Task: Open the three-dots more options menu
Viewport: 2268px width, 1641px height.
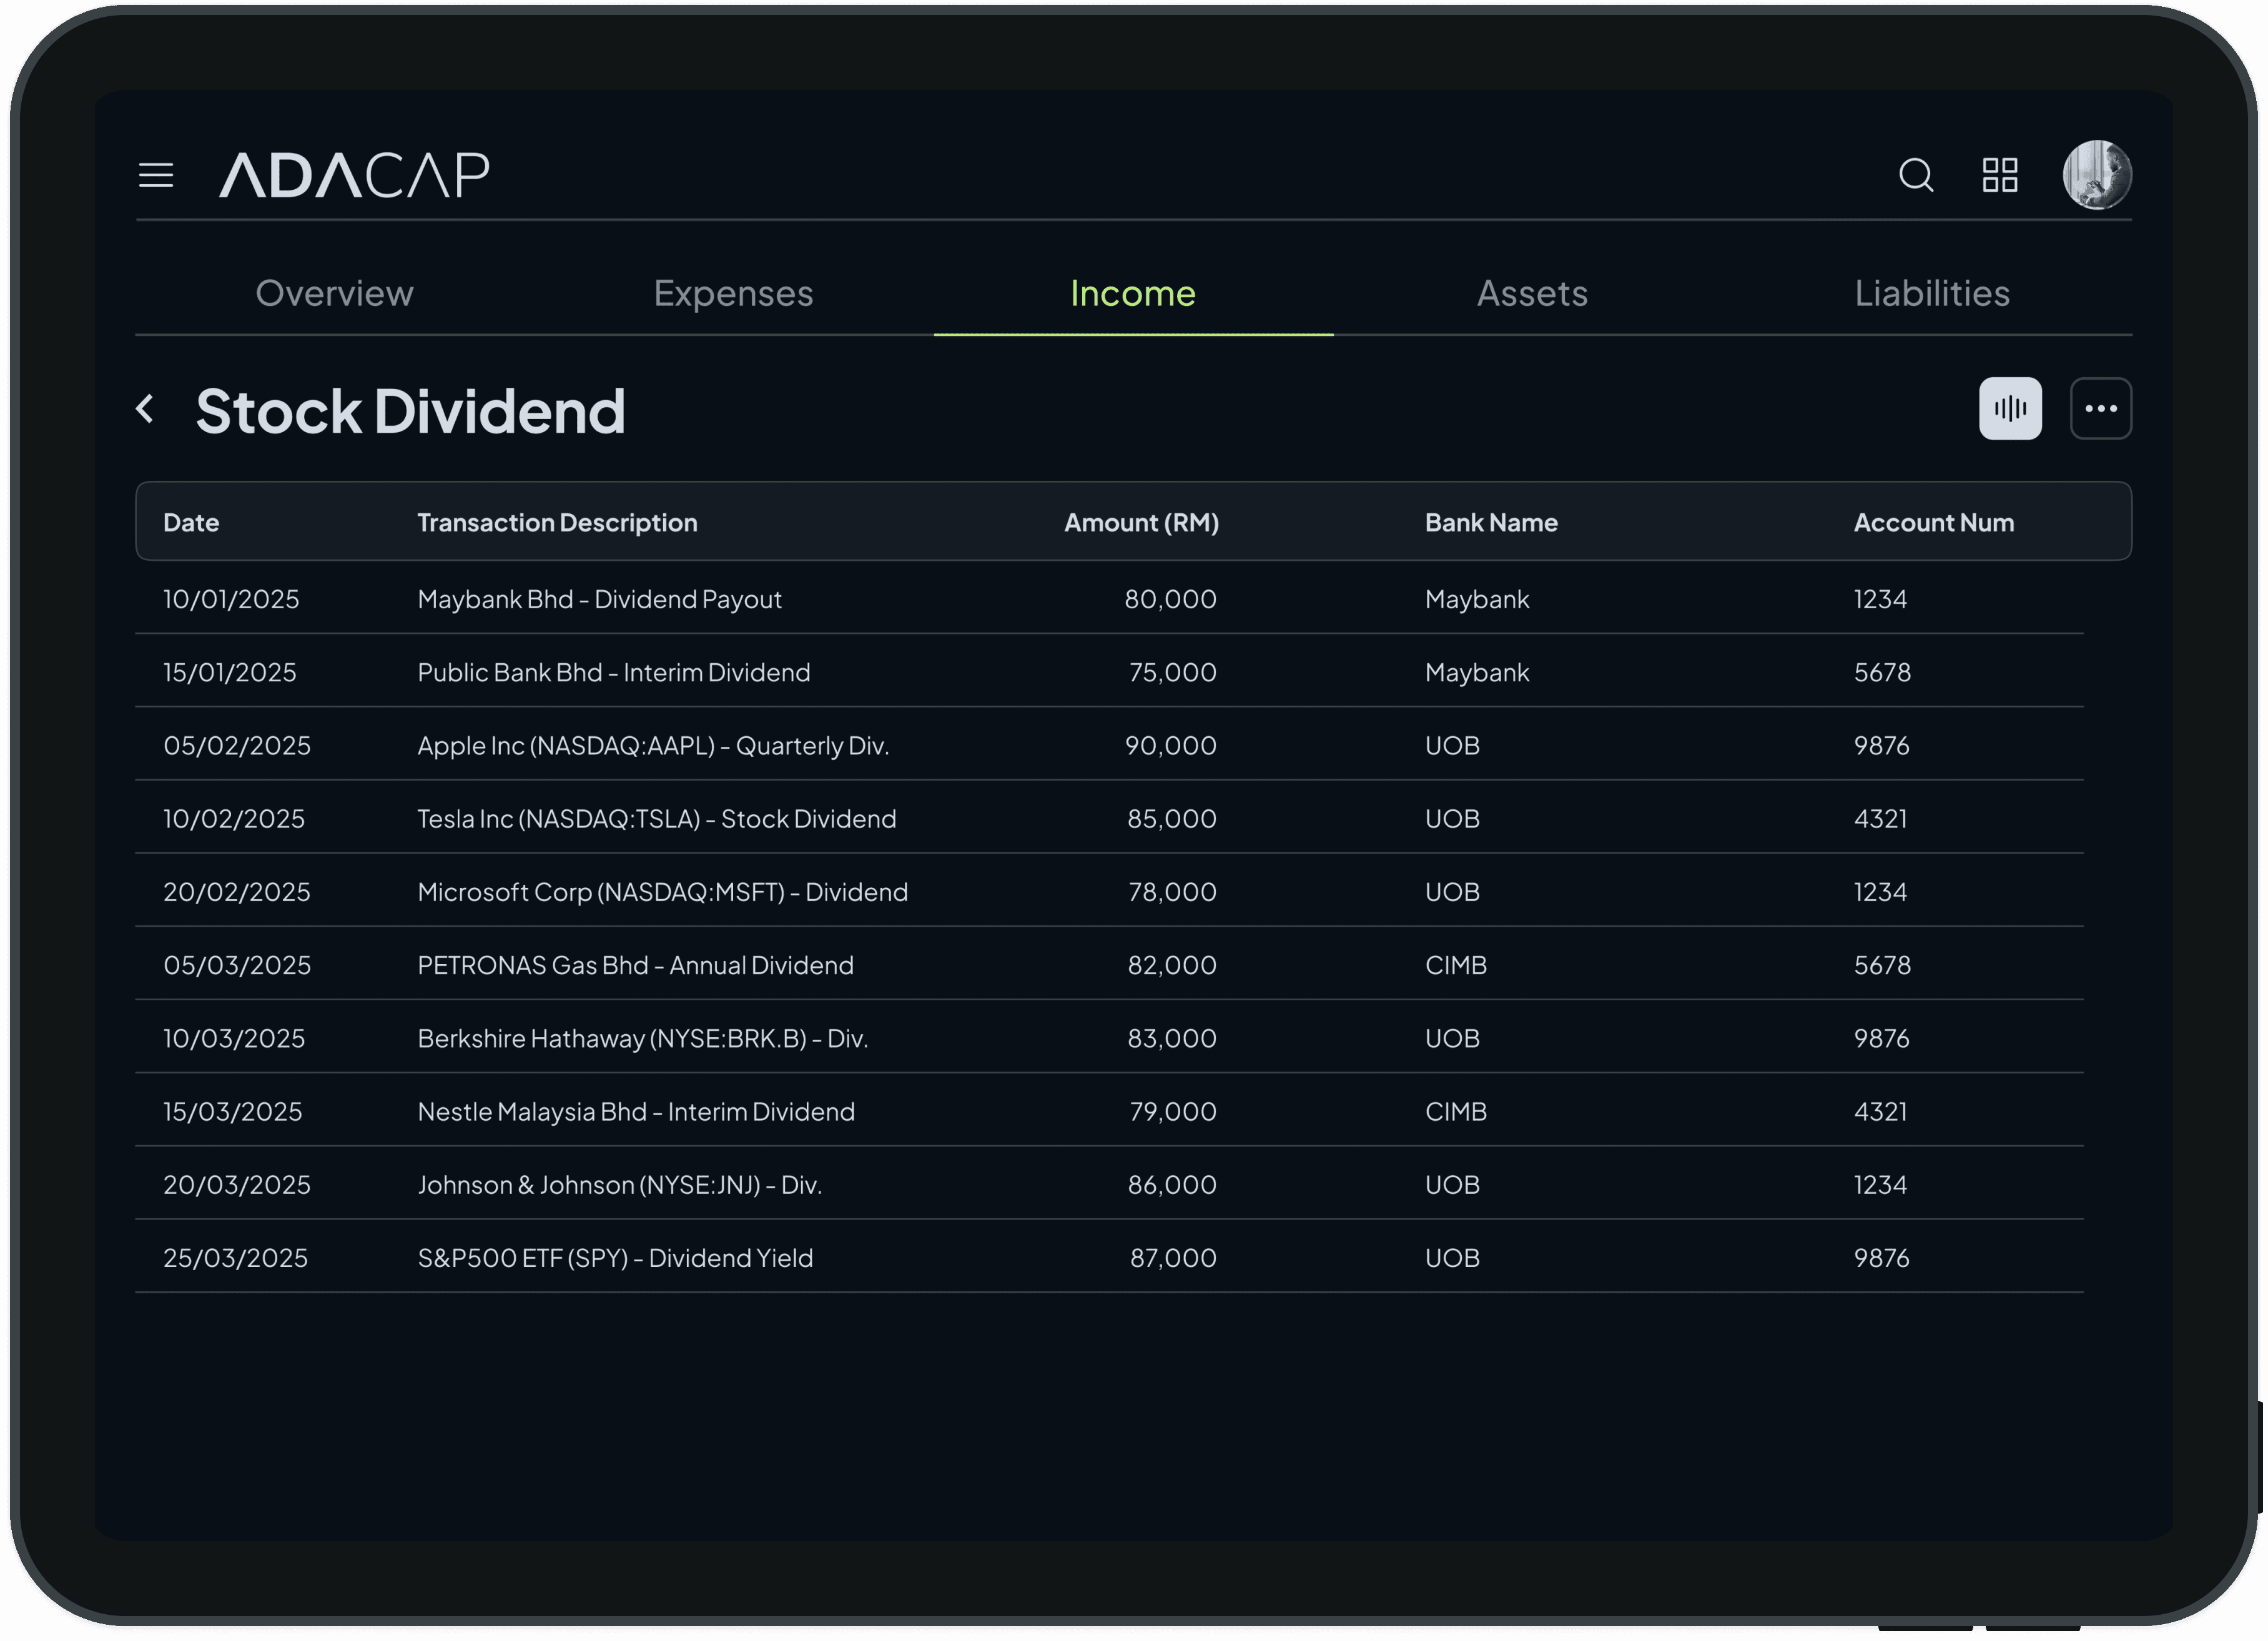Action: click(x=2100, y=408)
